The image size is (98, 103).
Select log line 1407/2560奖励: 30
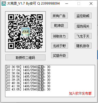coord(28,83)
